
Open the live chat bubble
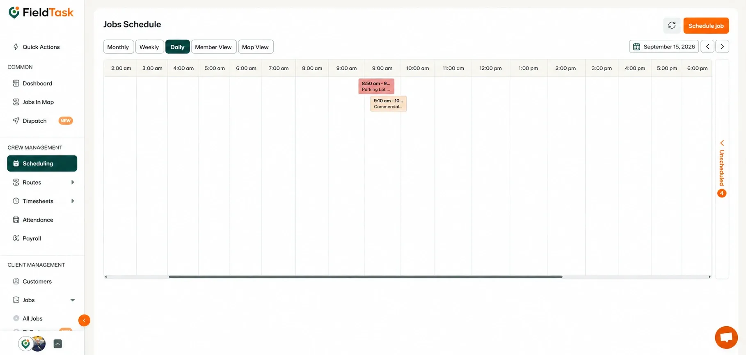726,337
